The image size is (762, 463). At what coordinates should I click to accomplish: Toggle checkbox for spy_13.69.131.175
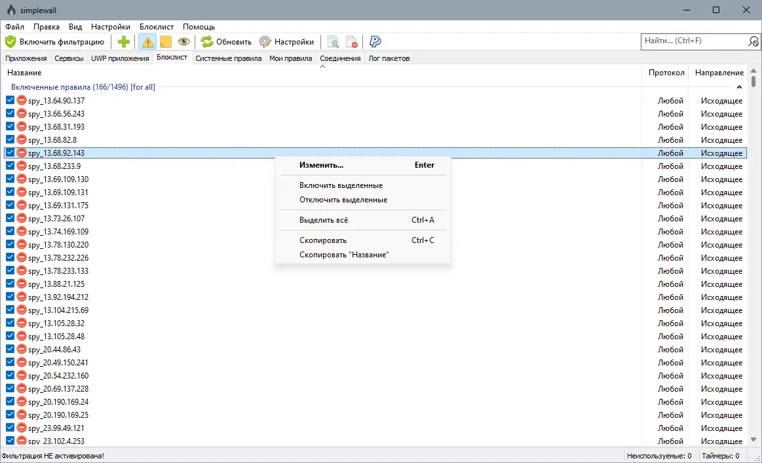(x=10, y=205)
